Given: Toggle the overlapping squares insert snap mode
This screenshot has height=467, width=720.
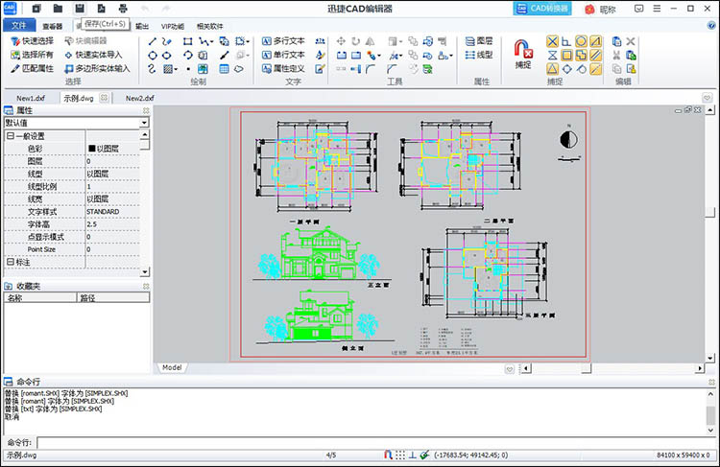Looking at the screenshot, I should click(581, 56).
